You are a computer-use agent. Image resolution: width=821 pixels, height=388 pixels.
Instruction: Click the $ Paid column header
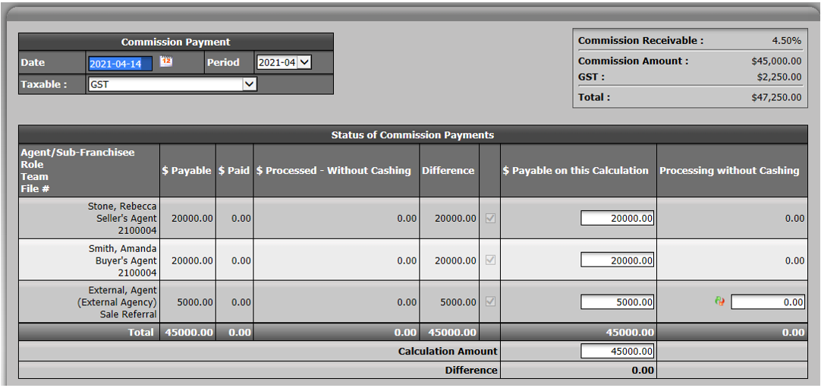pyautogui.click(x=234, y=171)
